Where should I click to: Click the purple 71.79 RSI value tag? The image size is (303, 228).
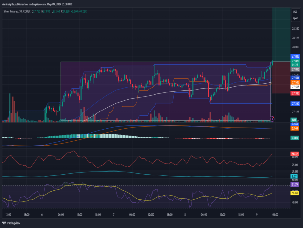click(295, 185)
